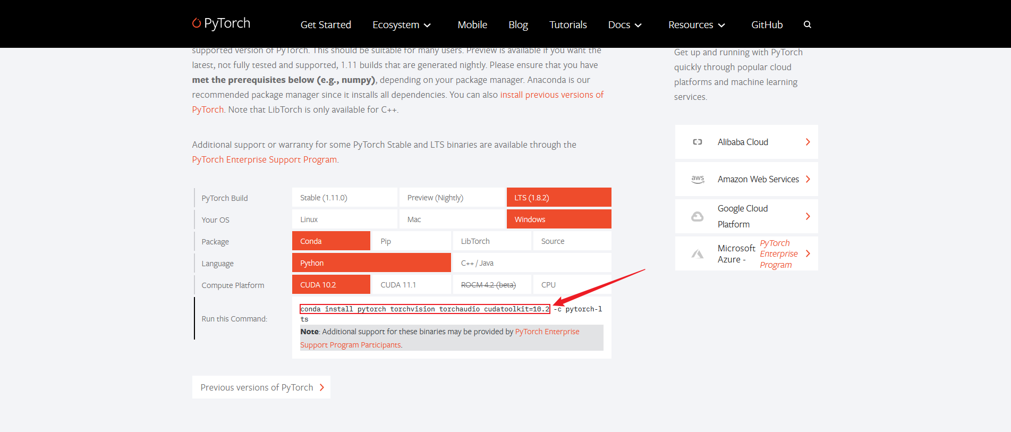The image size is (1011, 432).
Task: Visit the GitHub nav link
Action: (x=767, y=25)
